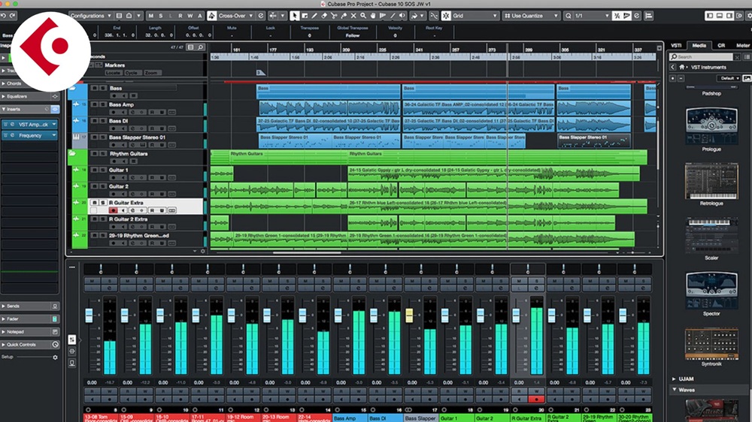
Task: Open the Frequency insert slot
Action: coord(30,136)
